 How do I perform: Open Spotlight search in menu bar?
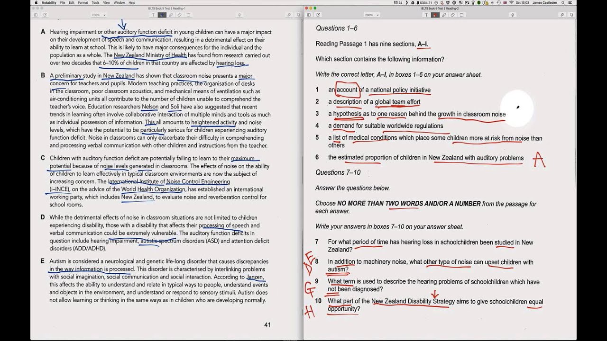(x=563, y=3)
